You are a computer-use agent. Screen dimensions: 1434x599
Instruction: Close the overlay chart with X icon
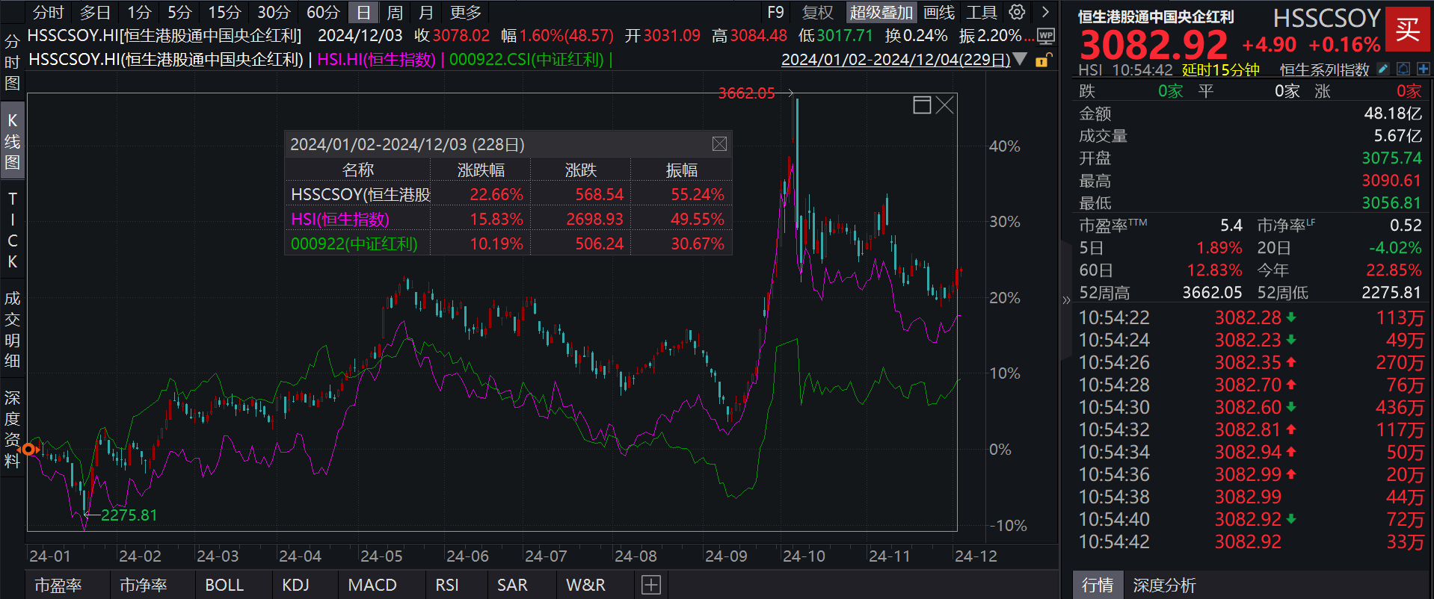pyautogui.click(x=945, y=105)
